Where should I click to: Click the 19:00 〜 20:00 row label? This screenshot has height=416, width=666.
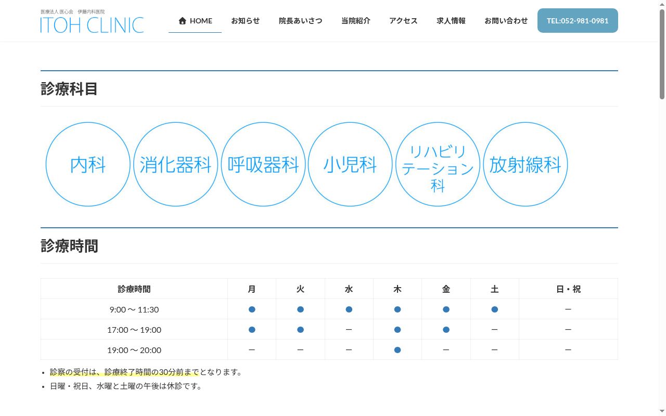134,350
